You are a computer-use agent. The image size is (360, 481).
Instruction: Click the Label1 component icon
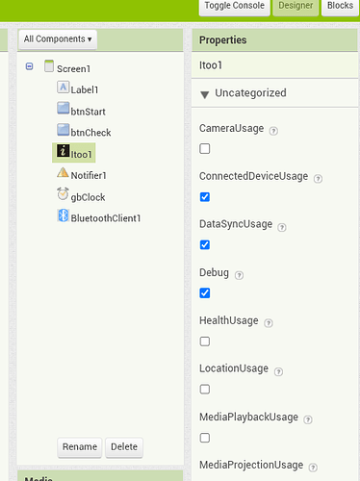(x=63, y=88)
